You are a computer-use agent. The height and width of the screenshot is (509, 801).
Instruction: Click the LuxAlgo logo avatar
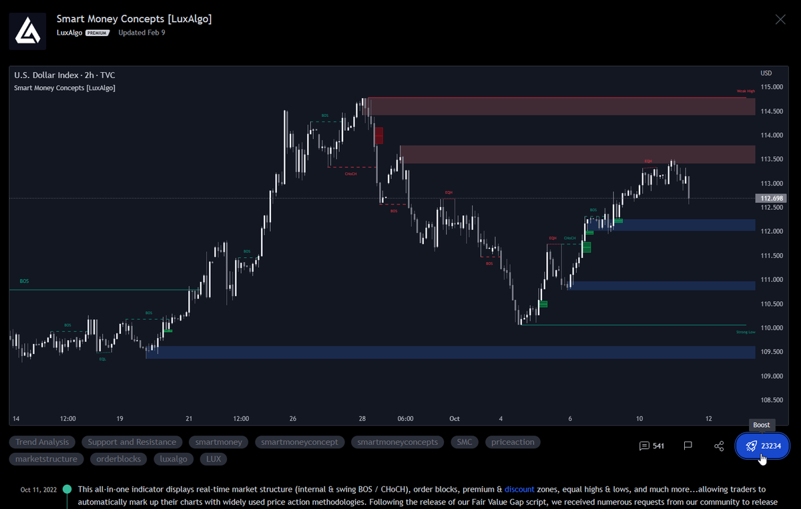click(27, 31)
